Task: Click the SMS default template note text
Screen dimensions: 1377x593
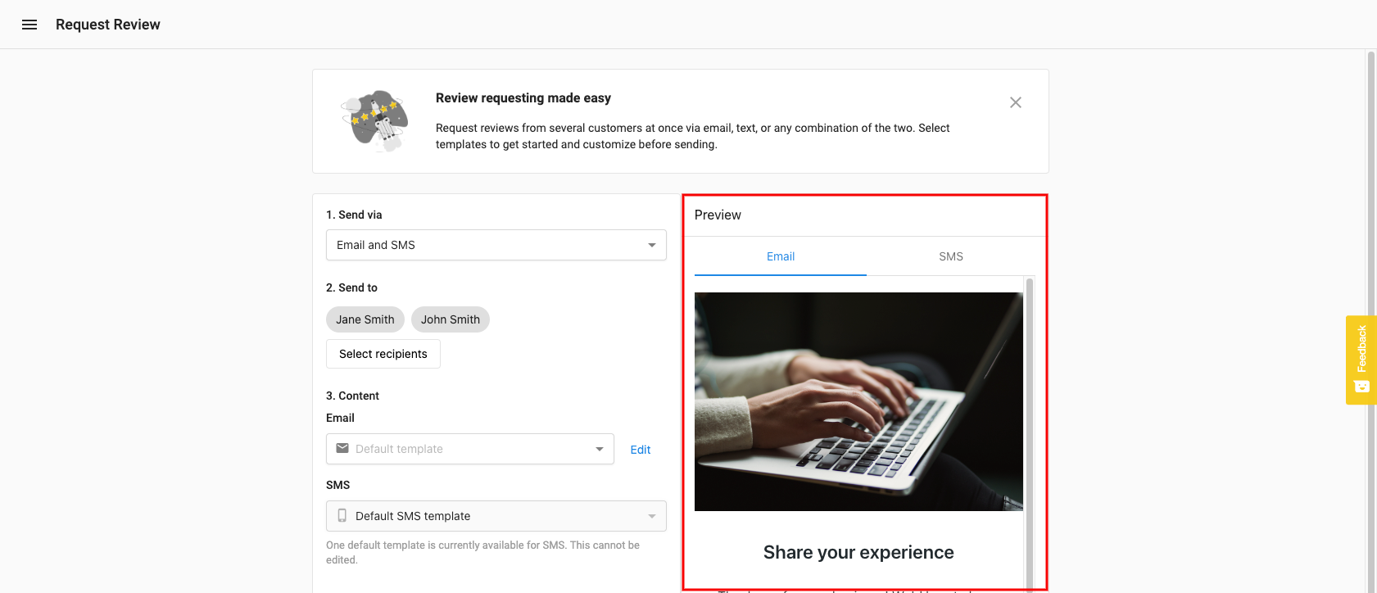Action: pos(482,552)
